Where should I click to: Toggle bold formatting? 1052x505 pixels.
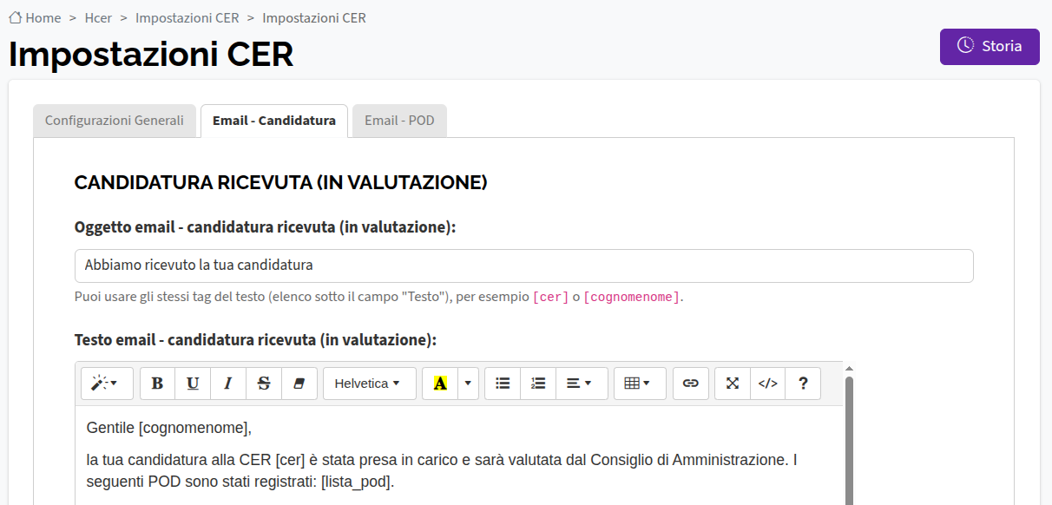[157, 384]
